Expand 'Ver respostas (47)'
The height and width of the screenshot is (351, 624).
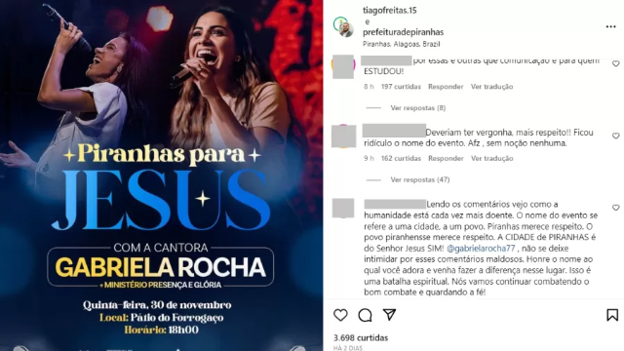420,179
